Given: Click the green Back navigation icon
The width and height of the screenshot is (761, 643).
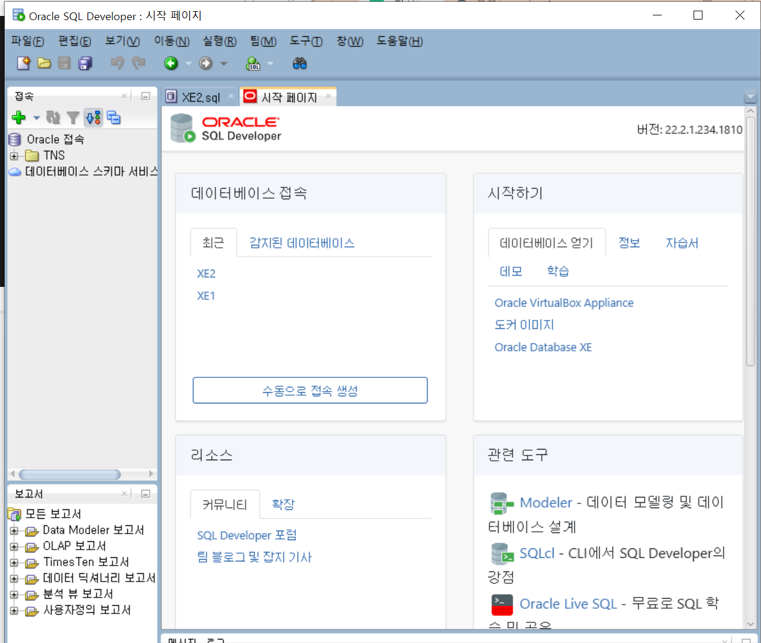Looking at the screenshot, I should (170, 63).
